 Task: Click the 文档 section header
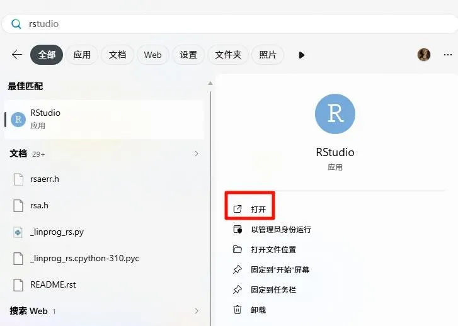[18, 154]
